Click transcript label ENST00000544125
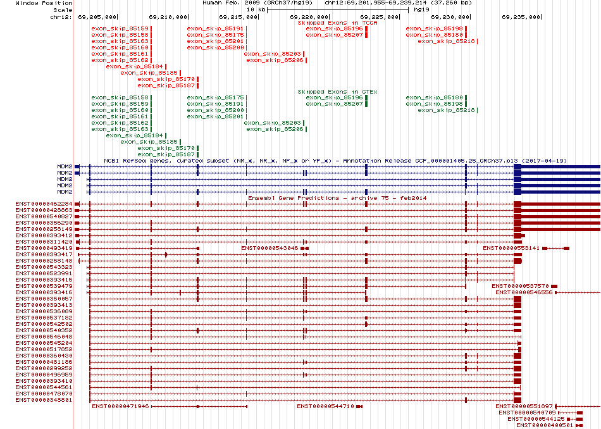601x429 pixels. tap(536, 419)
